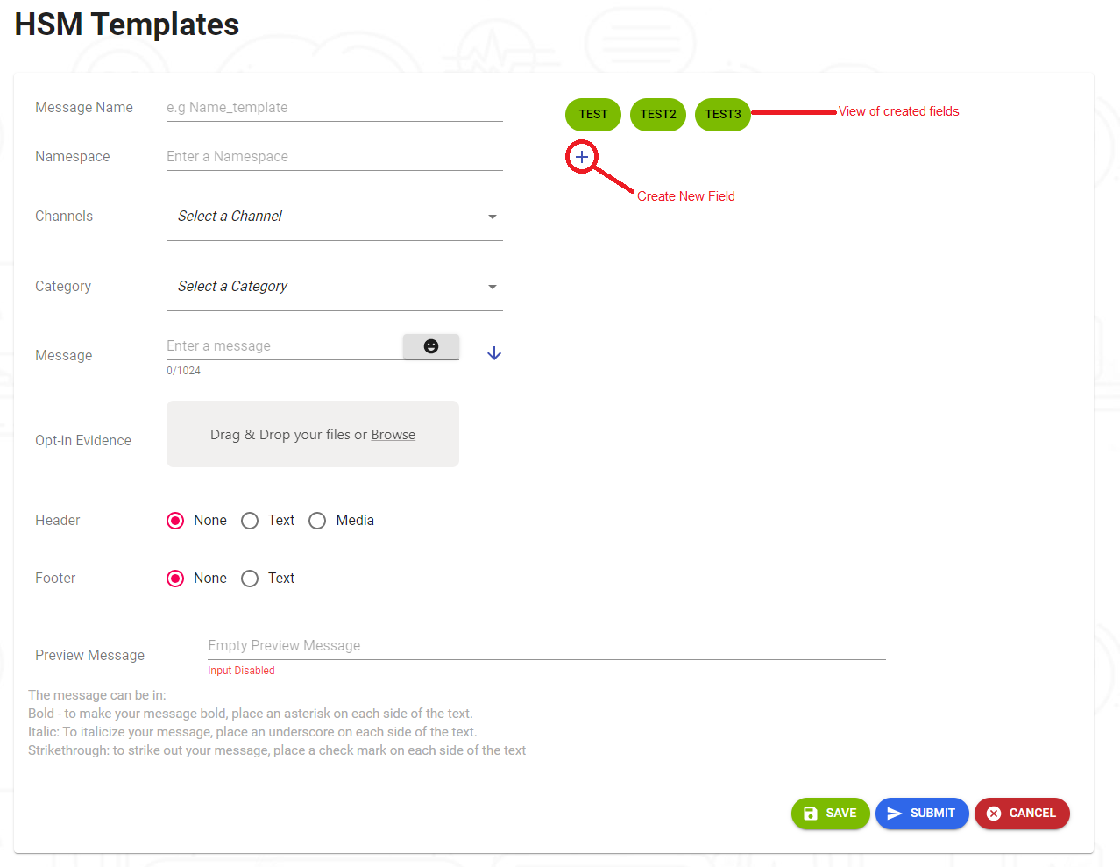
Task: Open the Select a Channel dropdown
Action: pos(334,217)
